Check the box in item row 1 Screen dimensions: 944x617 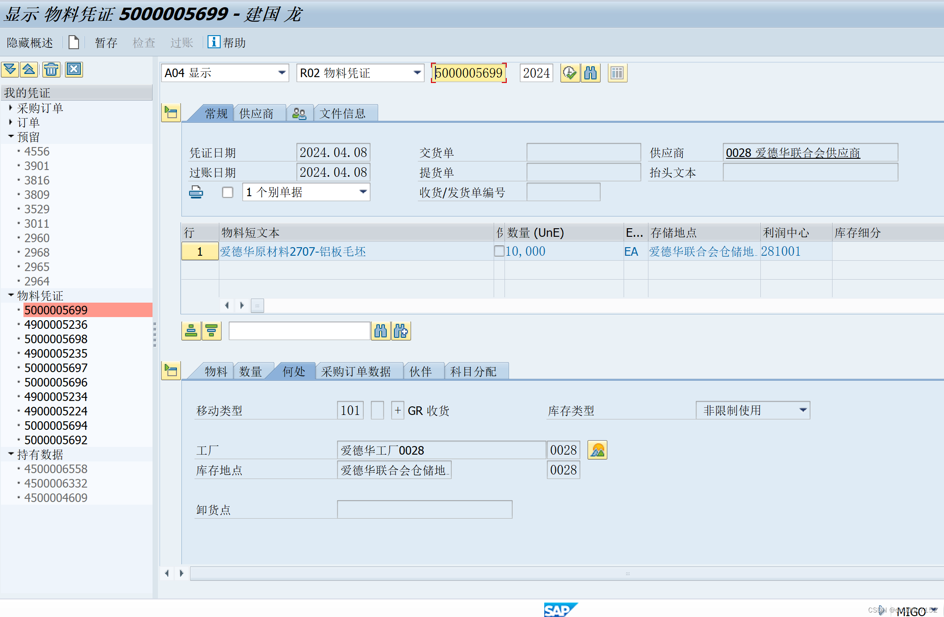(x=499, y=251)
